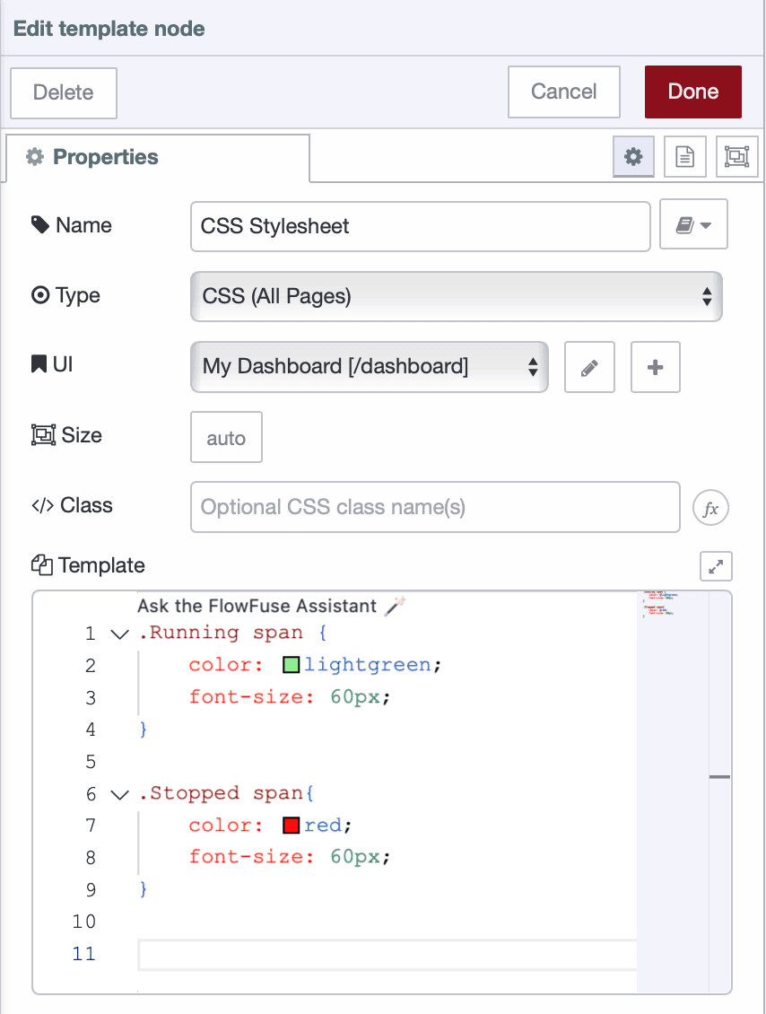The height and width of the screenshot is (1014, 766).
Task: Click the FlowFuse Assistant wand icon
Action: tap(395, 605)
